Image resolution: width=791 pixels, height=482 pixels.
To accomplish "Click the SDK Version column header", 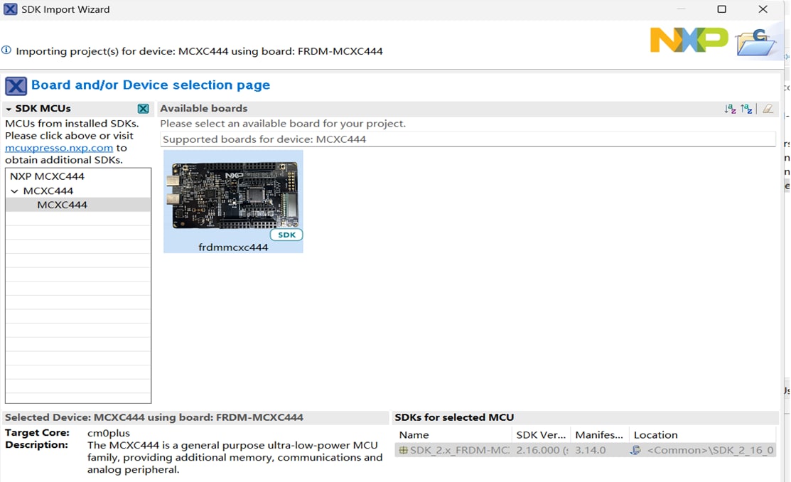I will point(541,435).
